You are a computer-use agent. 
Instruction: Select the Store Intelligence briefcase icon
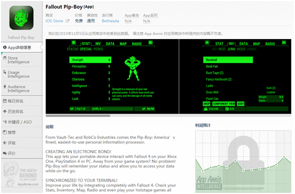[x=5, y=58]
